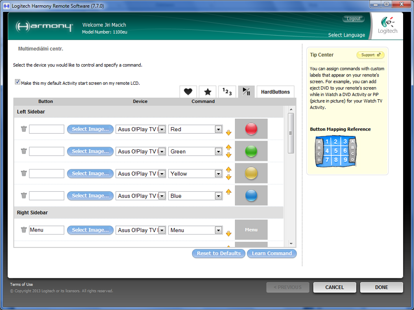
Task: Open Support link in Tip Center
Action: click(371, 55)
